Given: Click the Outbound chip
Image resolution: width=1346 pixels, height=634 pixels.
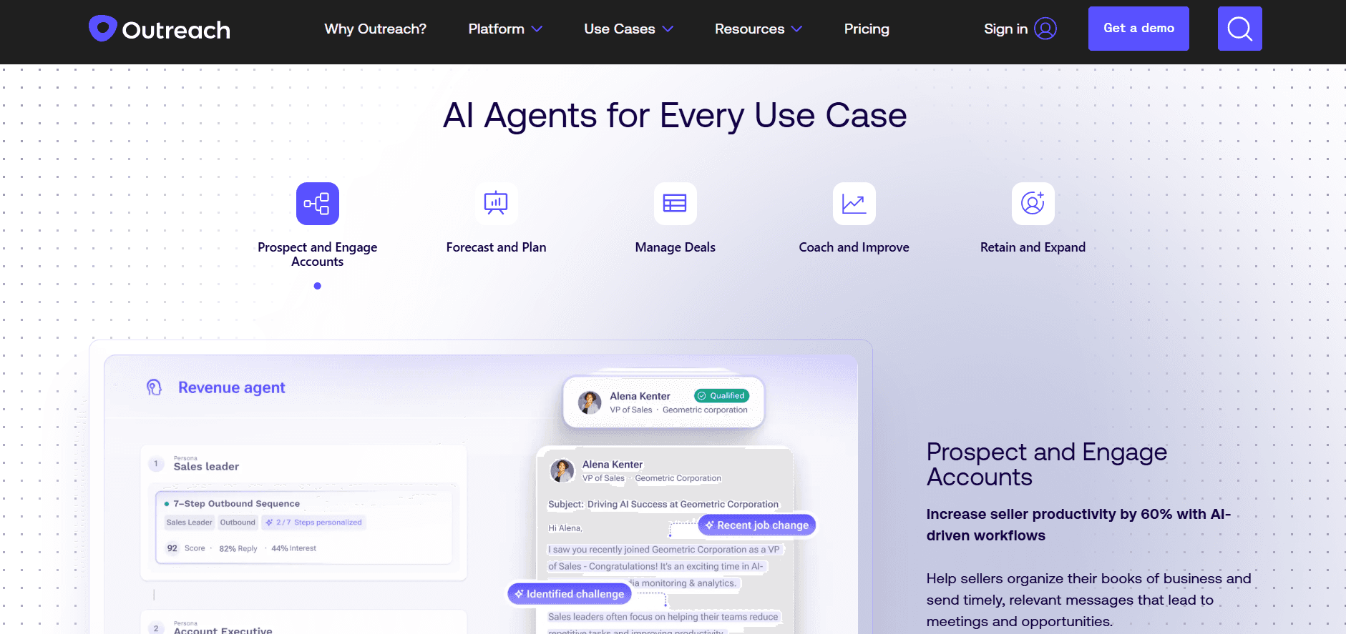Looking at the screenshot, I should 238,522.
